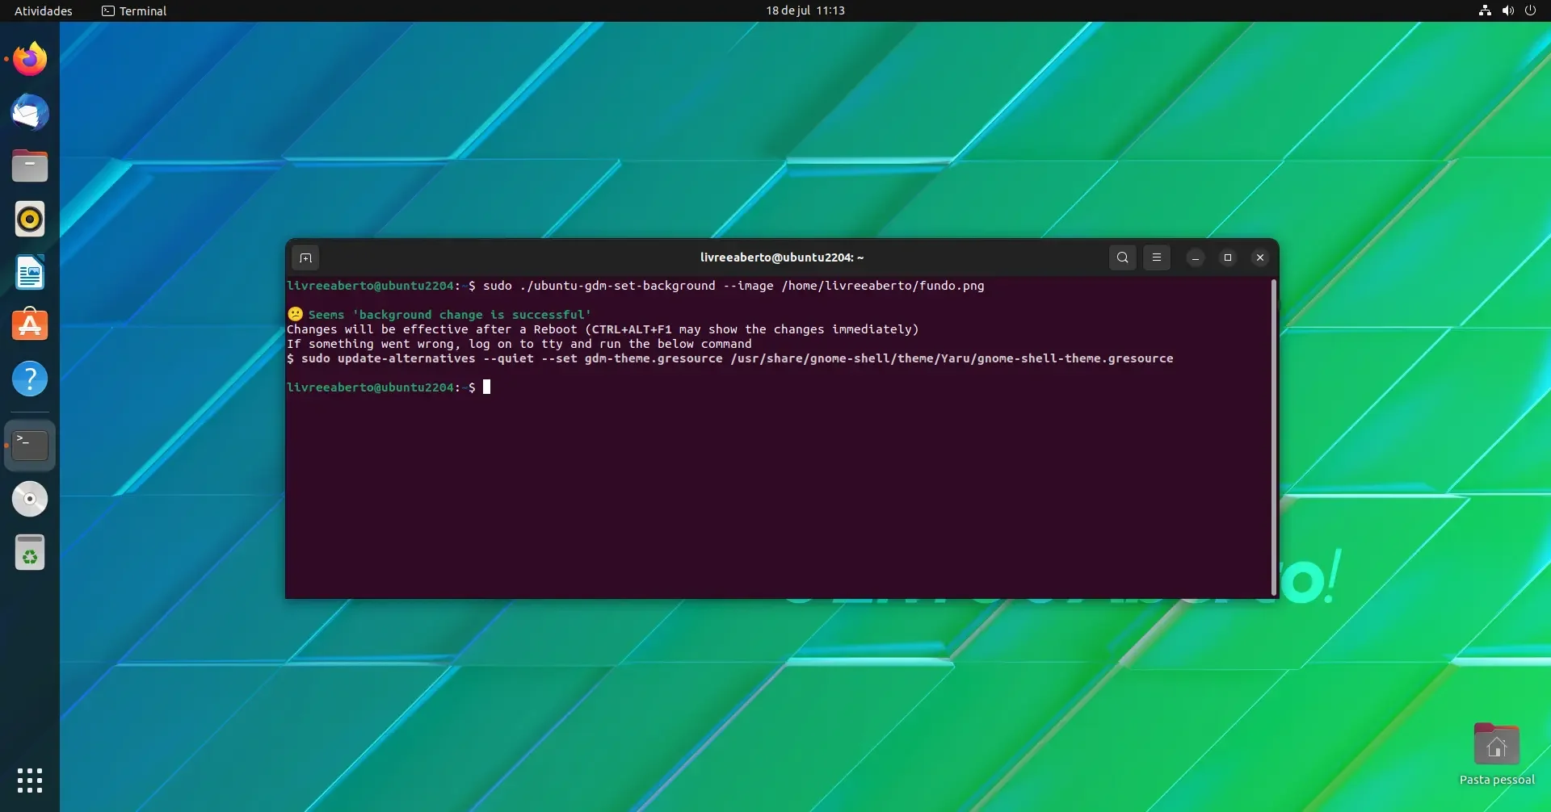Open the Help icon in dock
Image resolution: width=1551 pixels, height=812 pixels.
click(x=30, y=379)
